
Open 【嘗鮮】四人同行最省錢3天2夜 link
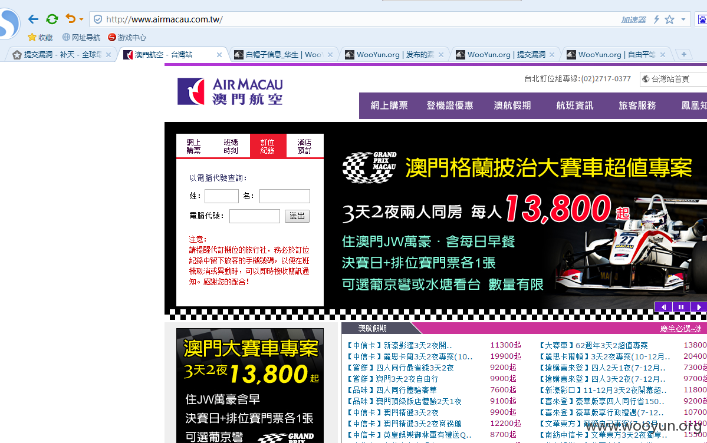pos(400,368)
